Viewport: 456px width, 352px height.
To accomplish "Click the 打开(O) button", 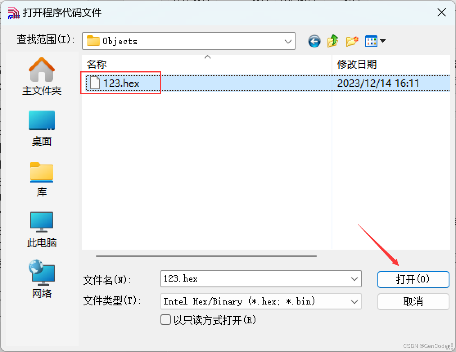I will tap(413, 279).
